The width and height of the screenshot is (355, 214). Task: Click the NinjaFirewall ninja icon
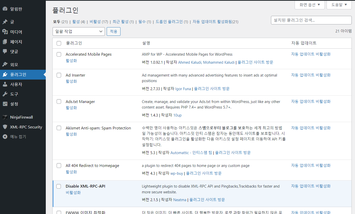(5, 117)
